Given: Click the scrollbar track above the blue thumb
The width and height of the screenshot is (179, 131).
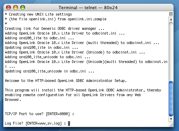Looking at the screenshot, I should point(171,51).
